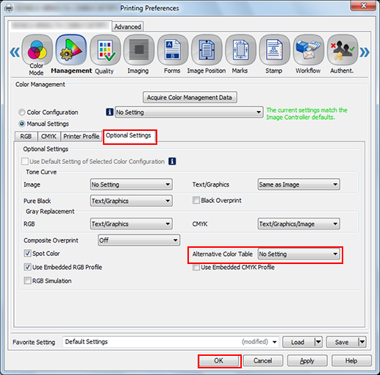Uncheck the Spot Color checkbox

coord(27,253)
